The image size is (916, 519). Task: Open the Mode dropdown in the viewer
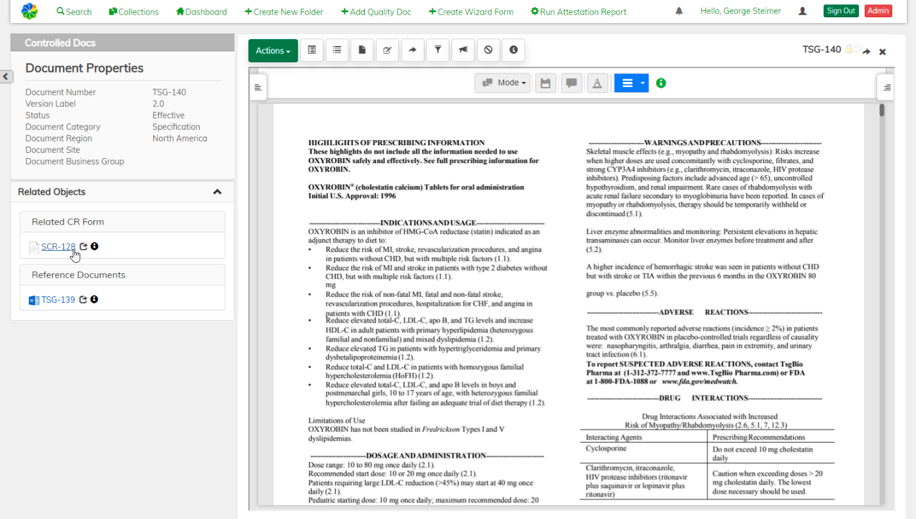(503, 83)
